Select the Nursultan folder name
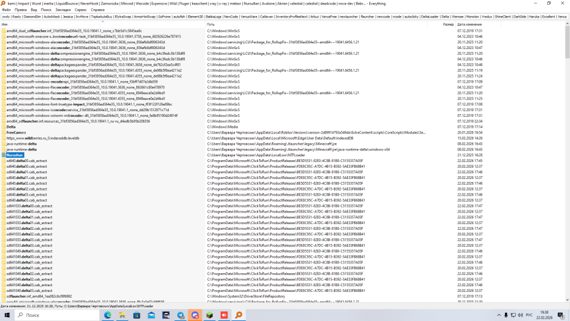Screen dimensions: 570x321 tap(15, 155)
